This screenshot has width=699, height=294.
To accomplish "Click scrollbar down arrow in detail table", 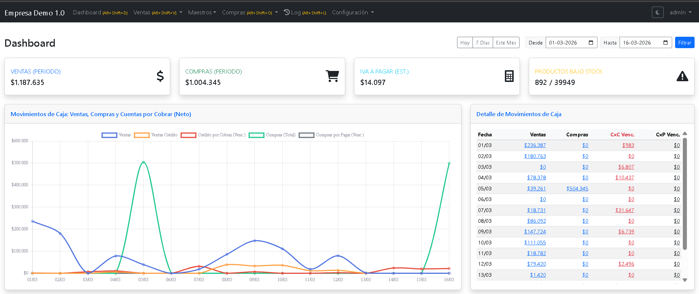I will click(685, 280).
